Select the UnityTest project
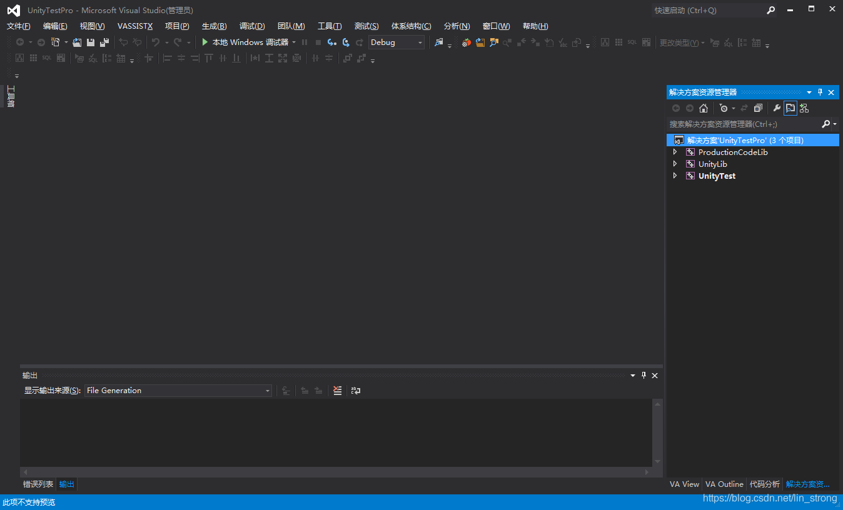Screen dimensions: 843x510 (x=717, y=176)
